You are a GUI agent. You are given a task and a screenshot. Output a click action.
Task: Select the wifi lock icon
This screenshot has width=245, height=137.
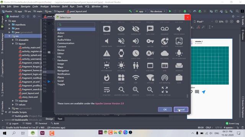(x=150, y=78)
